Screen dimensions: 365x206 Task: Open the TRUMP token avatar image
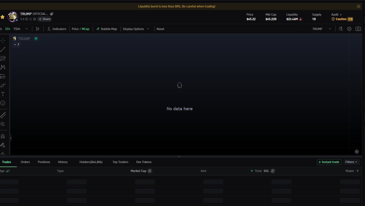(x=13, y=17)
